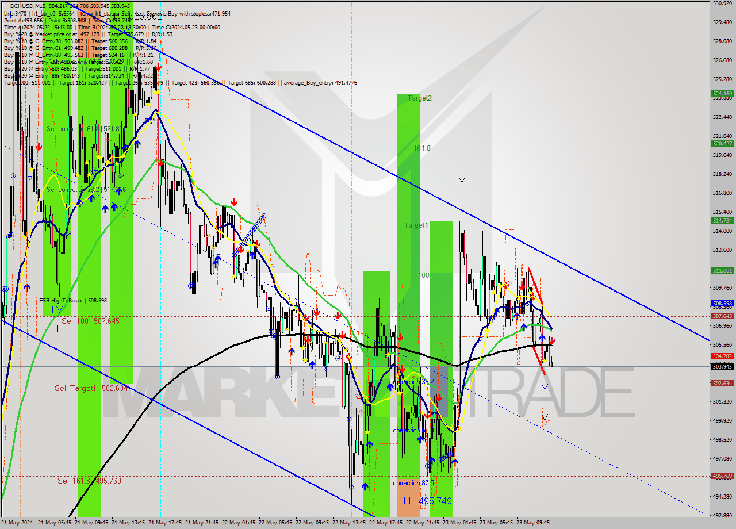Click the 21 May 13:45 time label

point(128,523)
